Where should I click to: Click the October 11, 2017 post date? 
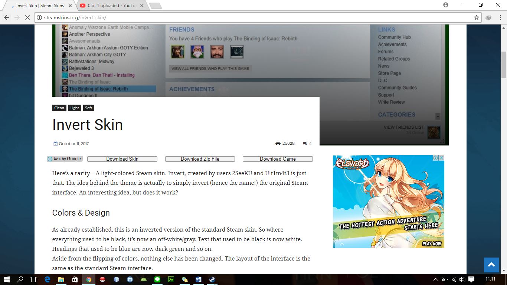click(x=73, y=144)
